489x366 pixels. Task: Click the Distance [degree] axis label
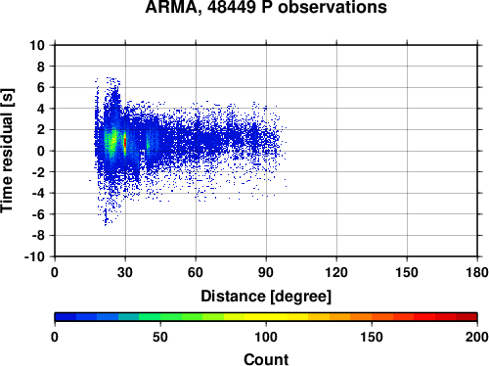pos(266,297)
